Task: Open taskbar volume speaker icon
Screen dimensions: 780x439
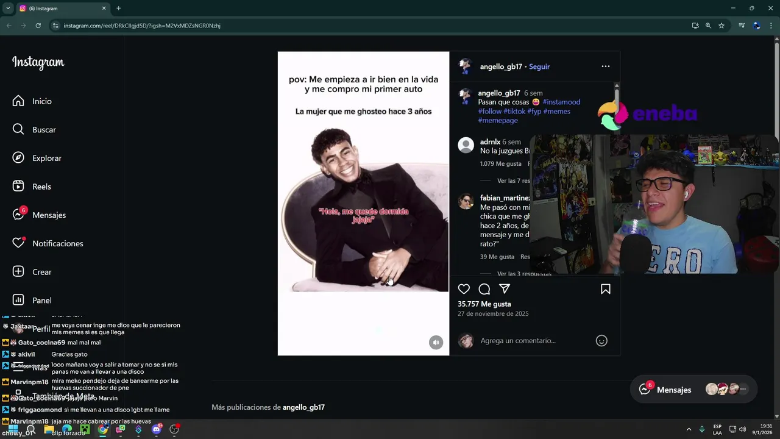Action: [x=743, y=429]
